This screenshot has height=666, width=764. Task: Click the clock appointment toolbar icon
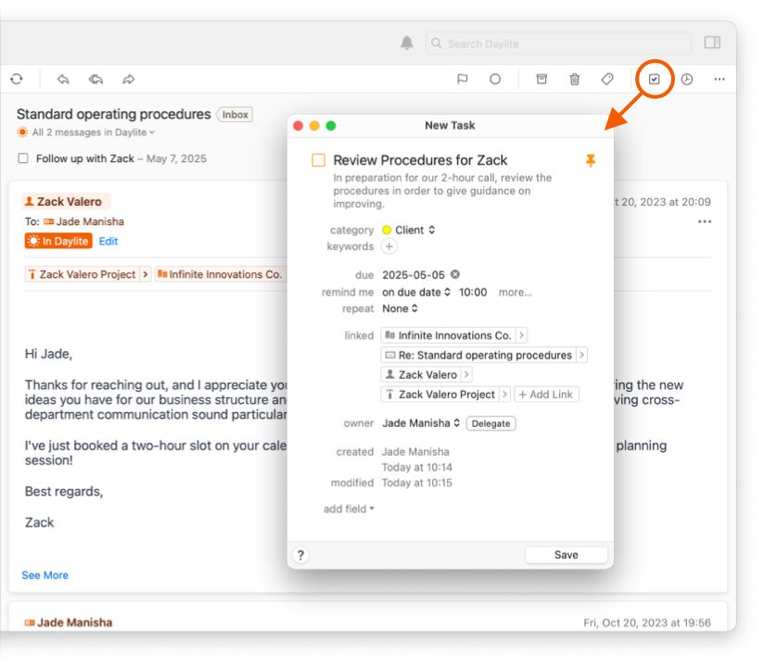click(x=687, y=79)
